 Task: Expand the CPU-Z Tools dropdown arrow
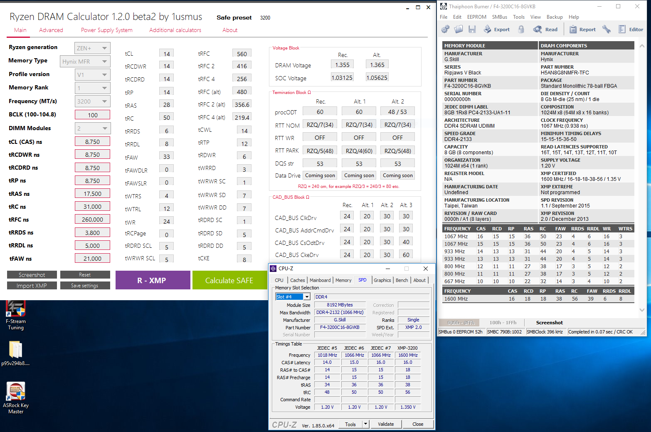[x=365, y=424]
